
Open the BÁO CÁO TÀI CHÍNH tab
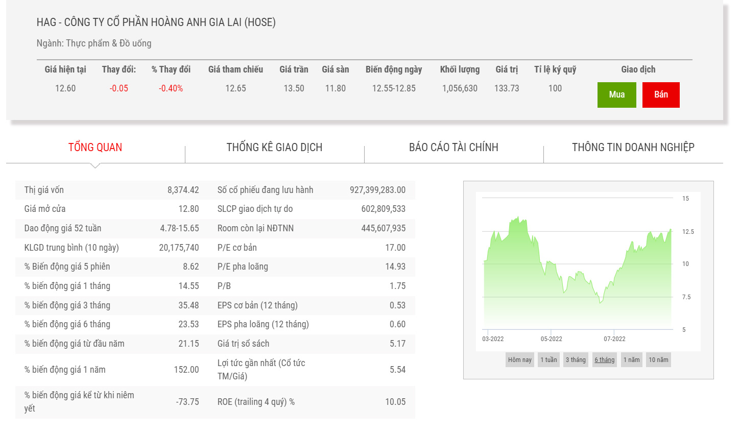pos(453,148)
